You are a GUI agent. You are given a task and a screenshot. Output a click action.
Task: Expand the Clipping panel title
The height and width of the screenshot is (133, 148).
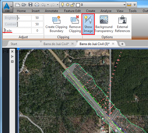point(63,37)
